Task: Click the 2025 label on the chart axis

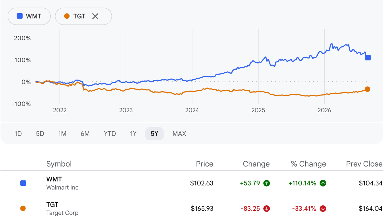Action: click(x=258, y=110)
